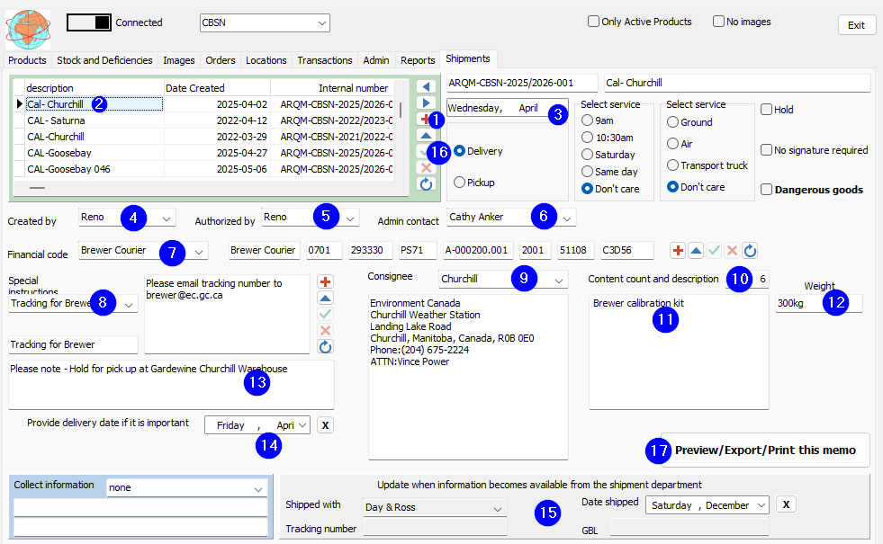Select the CAL- Saturna shipment row

(x=203, y=120)
